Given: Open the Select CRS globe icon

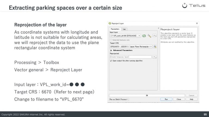Looking at the screenshot, I should click(x=155, y=47).
